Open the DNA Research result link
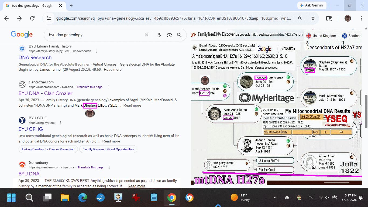 pos(35,57)
